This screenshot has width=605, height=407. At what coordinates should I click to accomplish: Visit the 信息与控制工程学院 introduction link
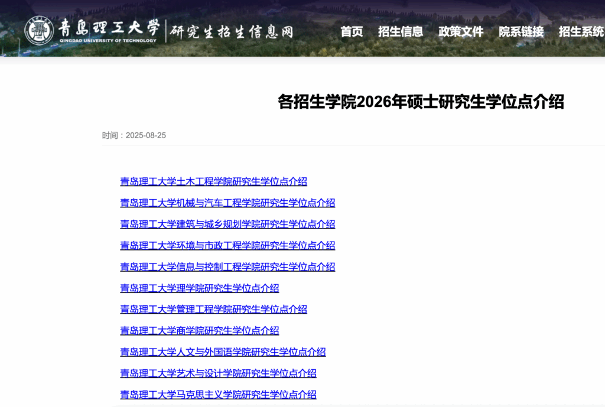pyautogui.click(x=227, y=266)
